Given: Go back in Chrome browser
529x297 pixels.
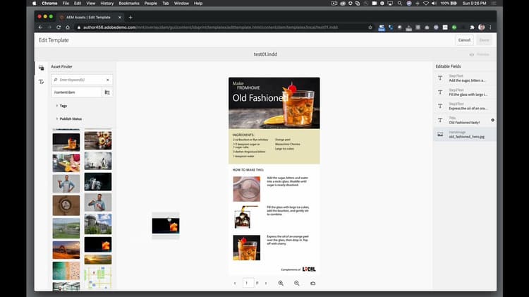Looking at the screenshot, I should click(x=40, y=28).
